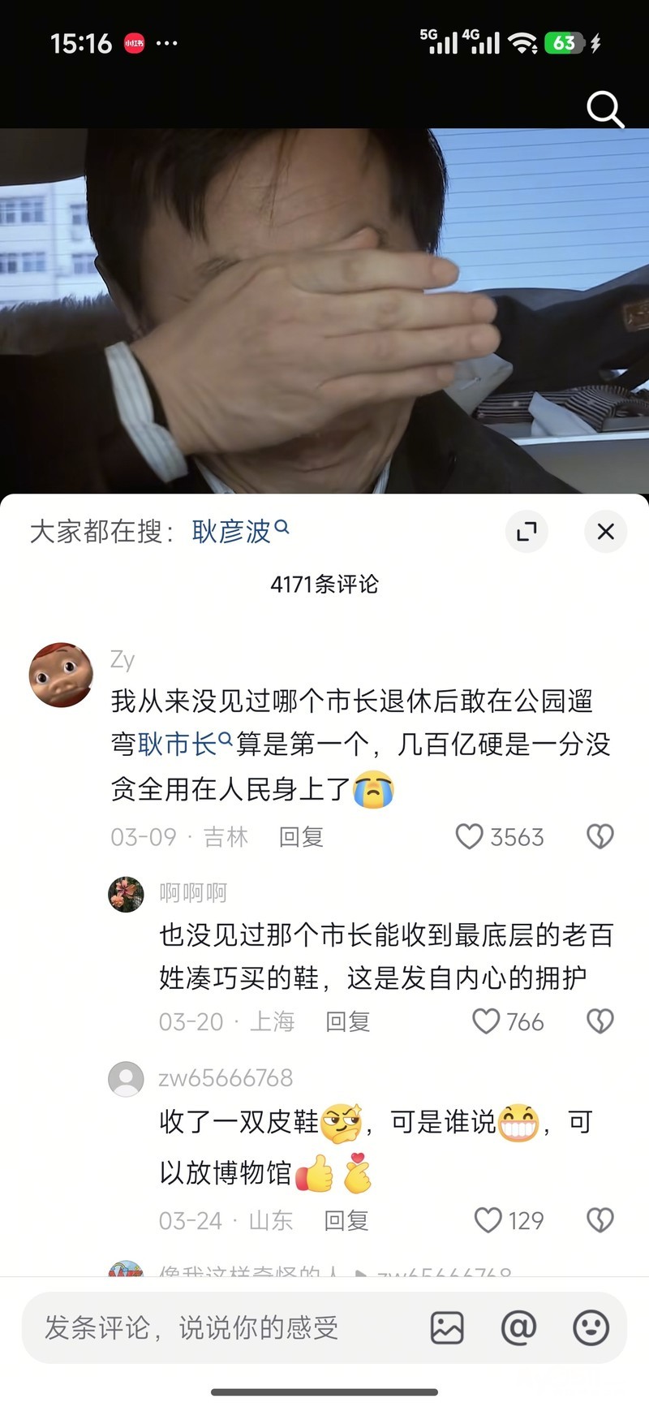Screen dimensions: 649x1407
Task: Attach an image to your comment
Action: [447, 1327]
